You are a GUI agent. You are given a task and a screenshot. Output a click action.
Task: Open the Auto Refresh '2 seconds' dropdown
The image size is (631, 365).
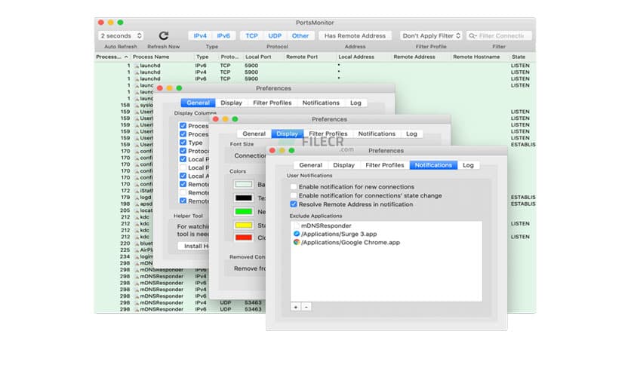pos(121,35)
